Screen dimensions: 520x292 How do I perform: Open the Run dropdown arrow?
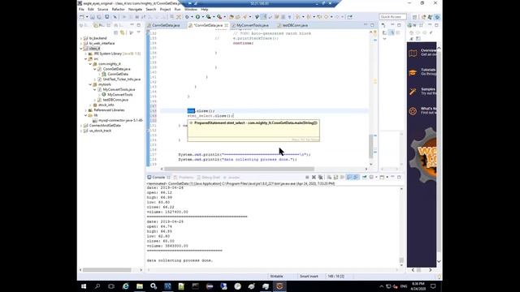202,17
